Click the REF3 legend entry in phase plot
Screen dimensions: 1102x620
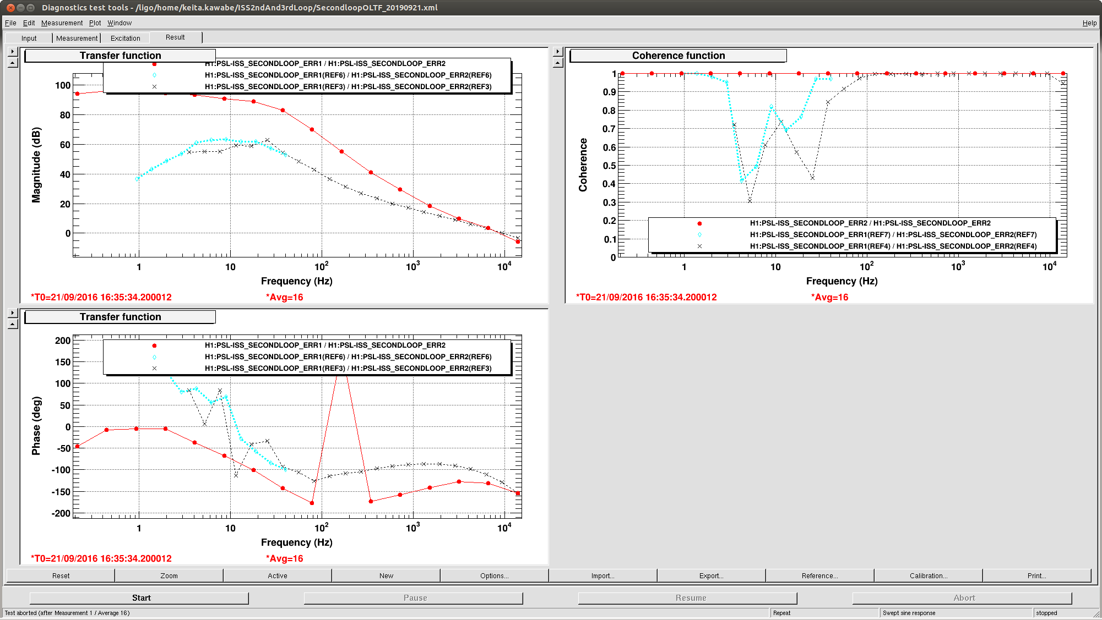[348, 369]
